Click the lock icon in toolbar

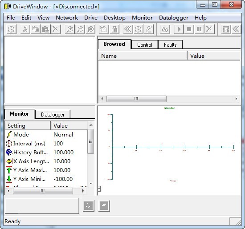[114, 29]
